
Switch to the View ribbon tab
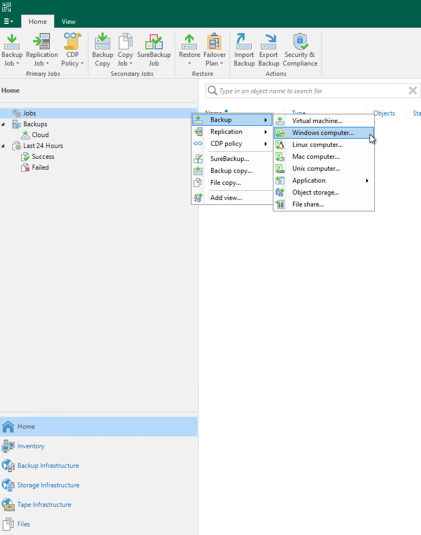pyautogui.click(x=68, y=22)
